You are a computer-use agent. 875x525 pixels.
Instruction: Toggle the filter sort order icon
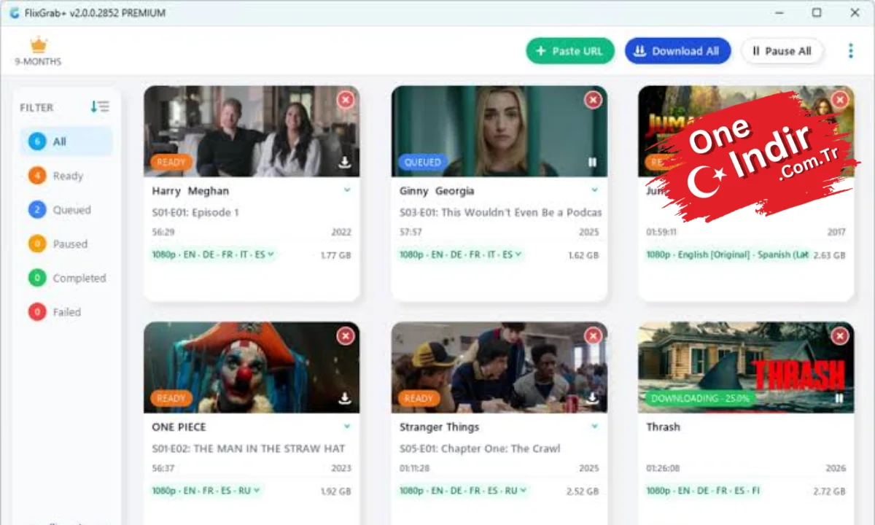coord(100,107)
